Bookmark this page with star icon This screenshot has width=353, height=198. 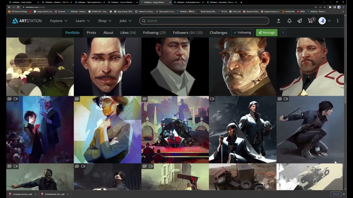324,7
